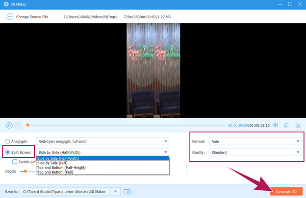This screenshot has height=198, width=306.
Task: Stop the video playback
Action: 18,125
